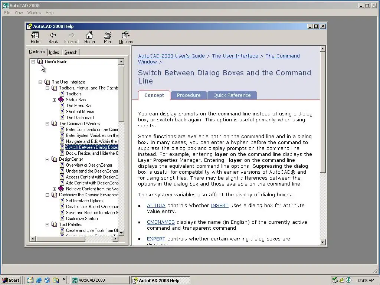Image resolution: width=380 pixels, height=285 pixels.
Task: Click The User Interface open book icon
Action: [x=47, y=82]
